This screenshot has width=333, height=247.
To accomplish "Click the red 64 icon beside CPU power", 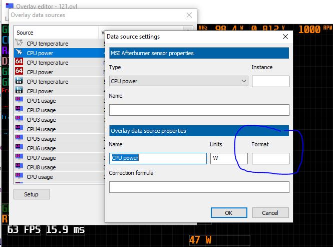I will [x=19, y=71].
